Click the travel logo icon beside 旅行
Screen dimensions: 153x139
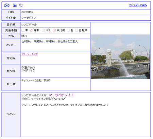pos(6,5)
